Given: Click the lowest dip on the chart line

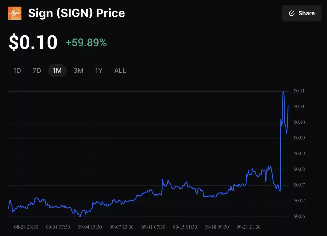Looking at the screenshot, I should pos(80,216).
